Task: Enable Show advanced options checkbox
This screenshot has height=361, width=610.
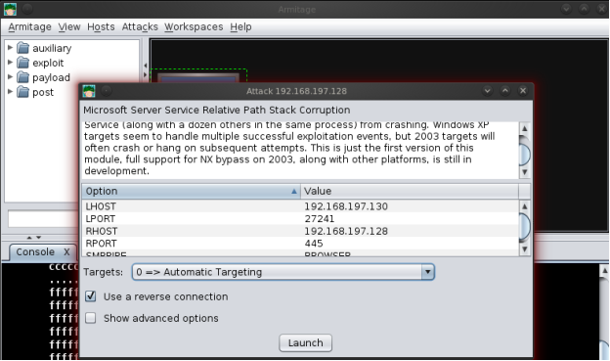Action: (x=91, y=318)
